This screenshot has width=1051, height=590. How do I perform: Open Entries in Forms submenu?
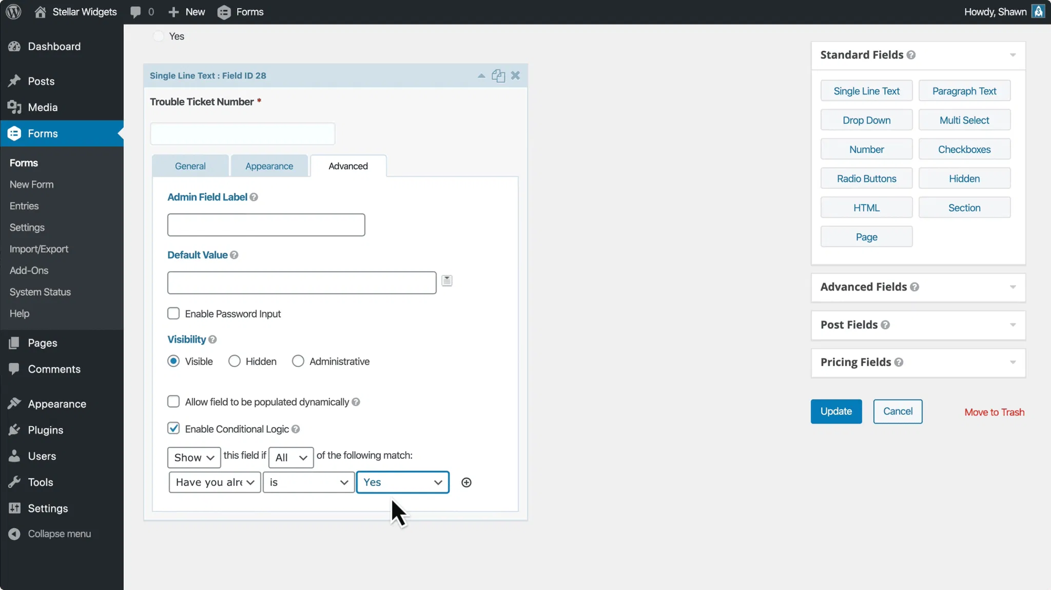click(x=24, y=206)
